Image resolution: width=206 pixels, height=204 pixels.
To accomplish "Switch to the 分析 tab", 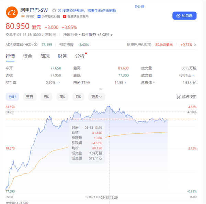I will point(80,56).
